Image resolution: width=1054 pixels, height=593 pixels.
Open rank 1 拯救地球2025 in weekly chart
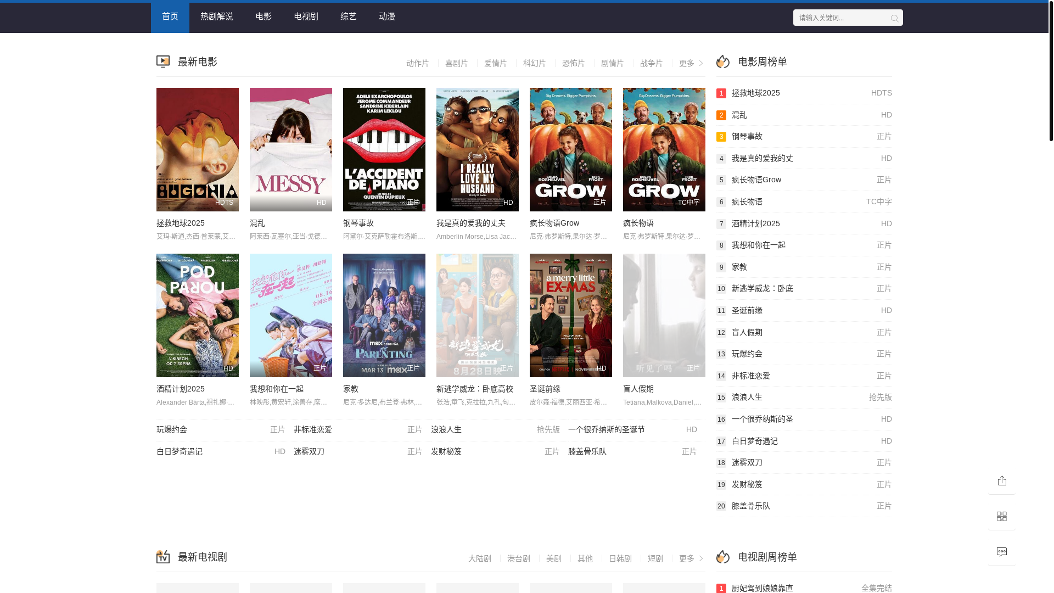point(804,93)
